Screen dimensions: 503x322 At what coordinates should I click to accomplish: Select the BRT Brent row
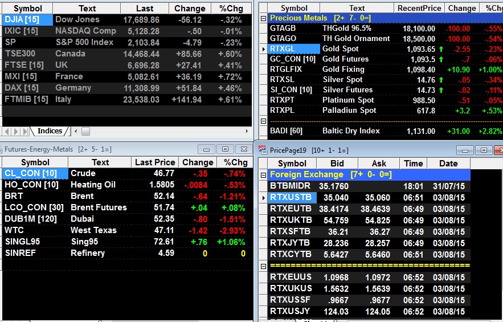tap(128, 196)
